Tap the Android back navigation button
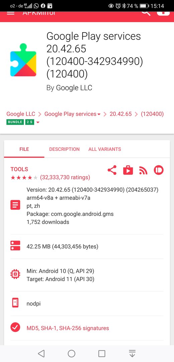This screenshot has width=174, height=362. coord(41,353)
